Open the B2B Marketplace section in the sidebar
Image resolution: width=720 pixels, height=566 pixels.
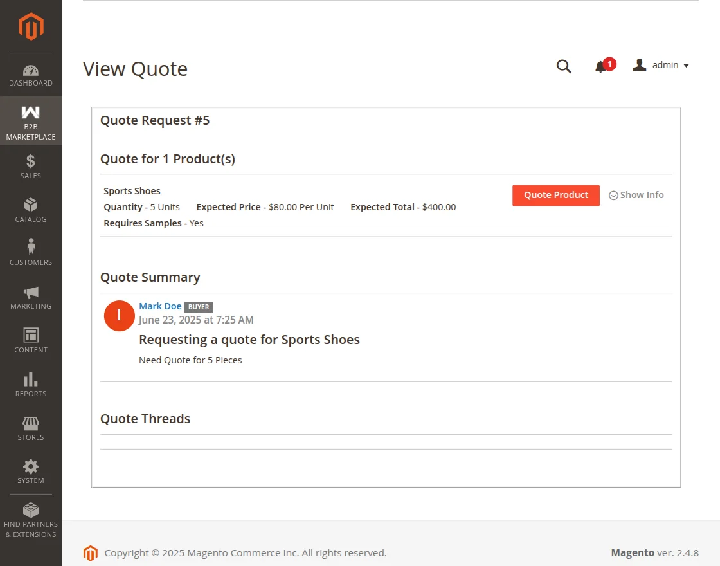[x=30, y=122]
